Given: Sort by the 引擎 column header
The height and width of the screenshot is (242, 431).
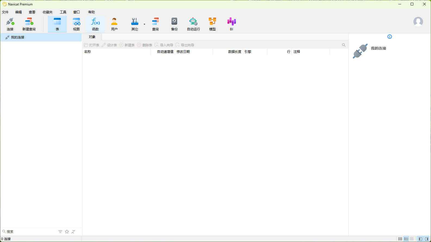Looking at the screenshot, I should [x=255, y=51].
